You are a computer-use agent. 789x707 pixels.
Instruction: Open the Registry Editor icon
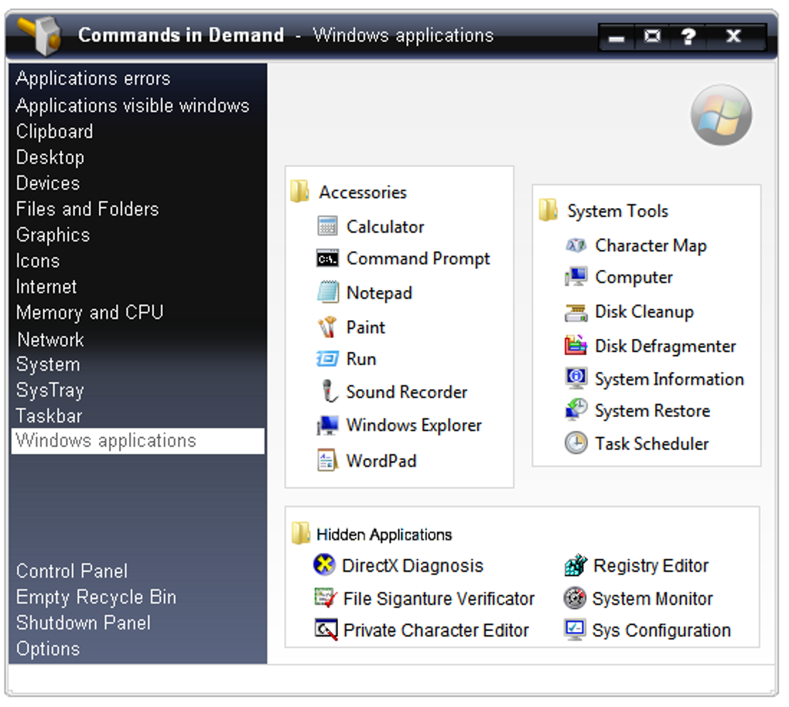click(x=576, y=565)
